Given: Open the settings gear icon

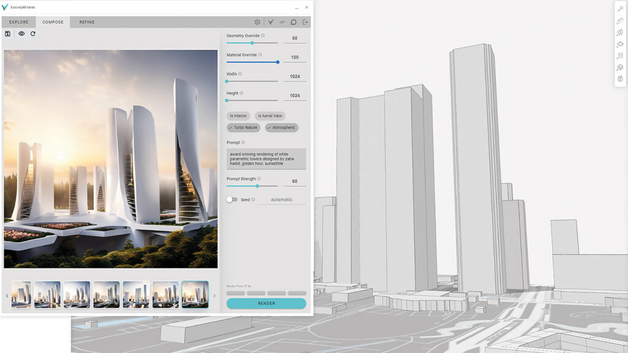Looking at the screenshot, I should 257,22.
